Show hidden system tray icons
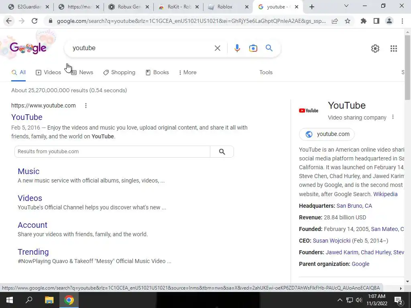411x308 pixels. [x=340, y=300]
